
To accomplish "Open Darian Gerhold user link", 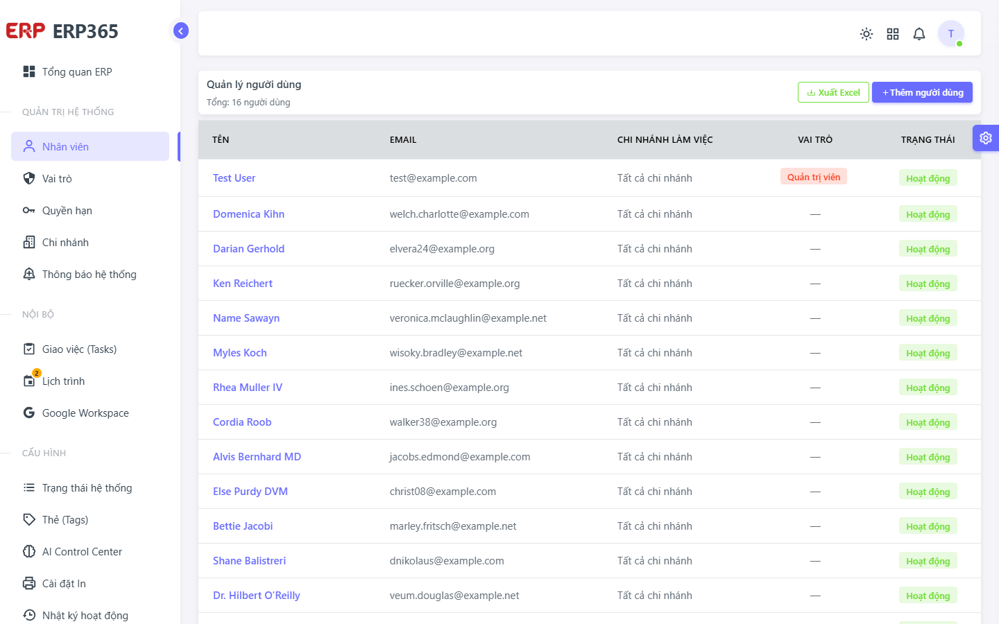I will [248, 249].
